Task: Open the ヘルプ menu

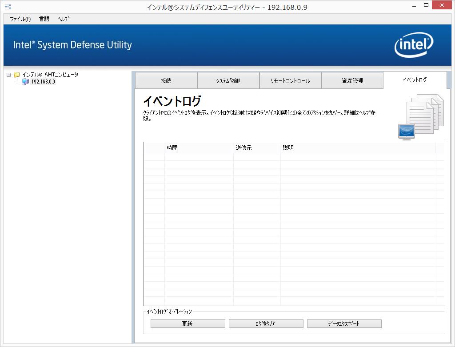Action: (x=64, y=19)
